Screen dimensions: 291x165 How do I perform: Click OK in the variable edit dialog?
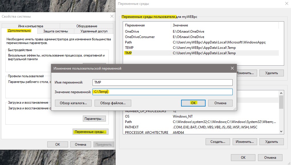tap(193, 103)
